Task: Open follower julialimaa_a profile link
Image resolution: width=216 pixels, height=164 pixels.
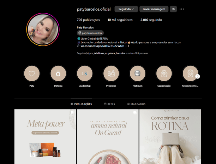Action: (100, 53)
